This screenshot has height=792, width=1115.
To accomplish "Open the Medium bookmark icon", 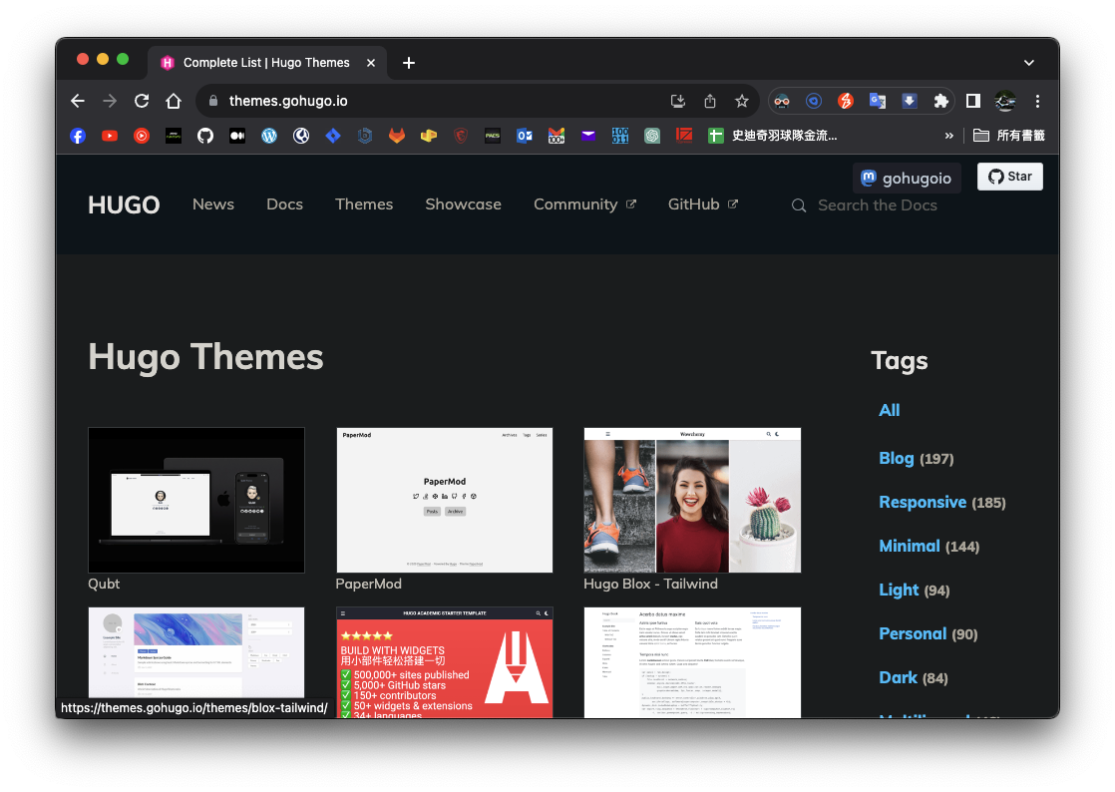I will [236, 136].
